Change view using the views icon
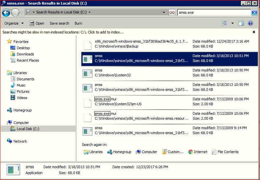 point(225,23)
